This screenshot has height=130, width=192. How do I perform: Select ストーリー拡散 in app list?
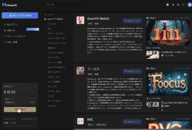tap(54, 62)
